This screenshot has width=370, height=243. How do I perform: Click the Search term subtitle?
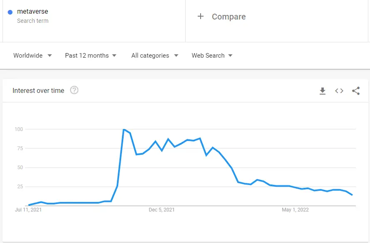(33, 21)
